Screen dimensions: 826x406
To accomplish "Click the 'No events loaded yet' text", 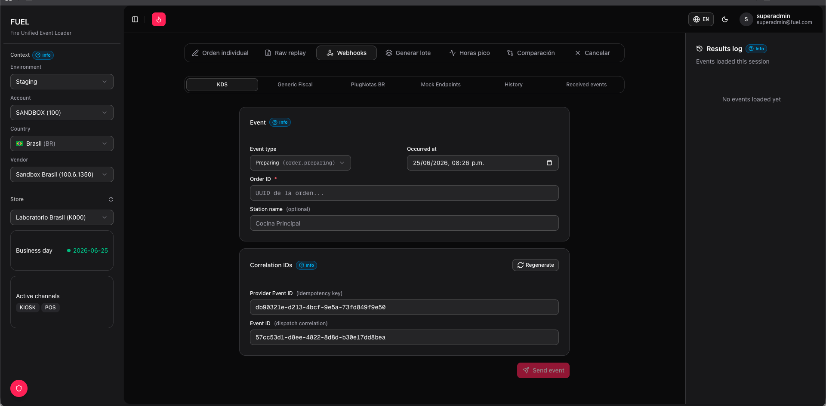I will 752,99.
